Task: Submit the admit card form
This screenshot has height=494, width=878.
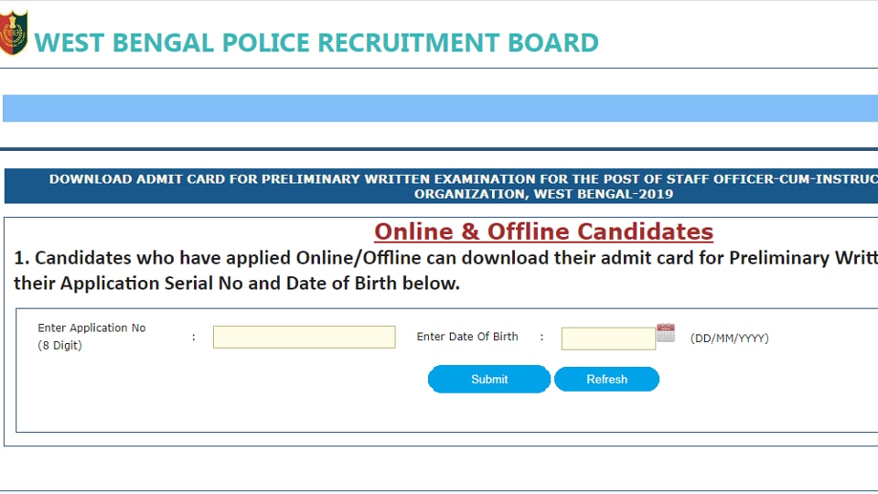Action: pos(488,379)
